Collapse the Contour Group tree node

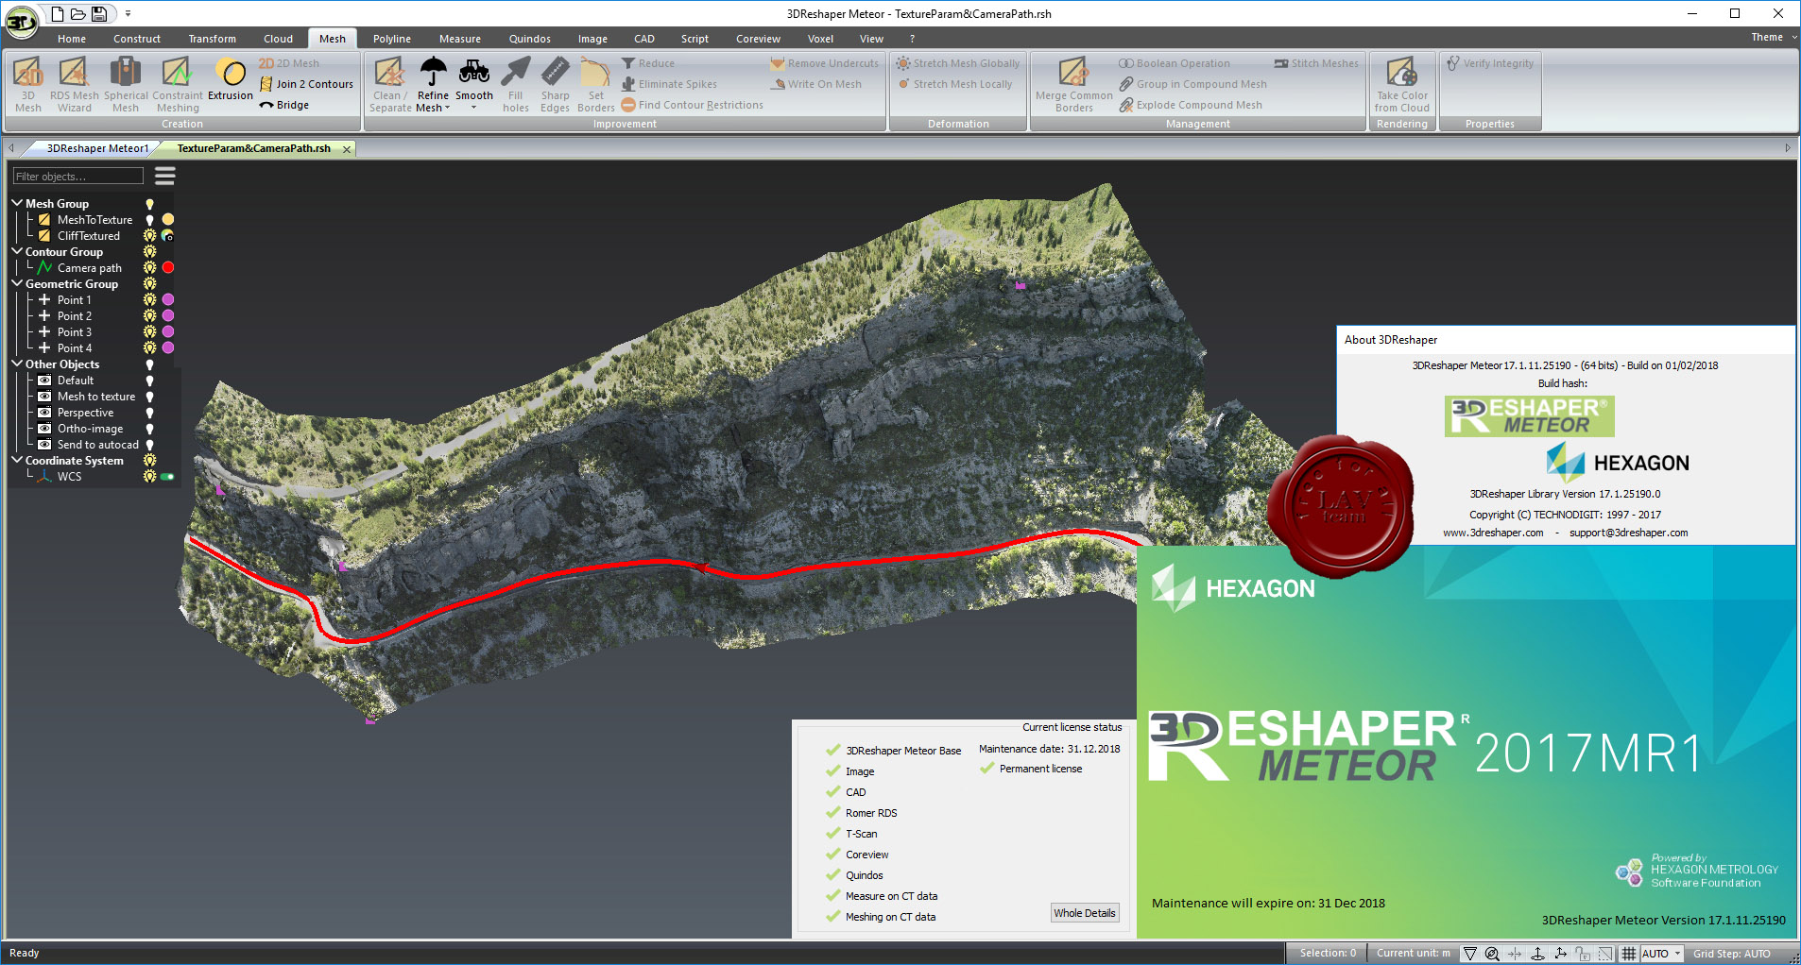tap(17, 251)
